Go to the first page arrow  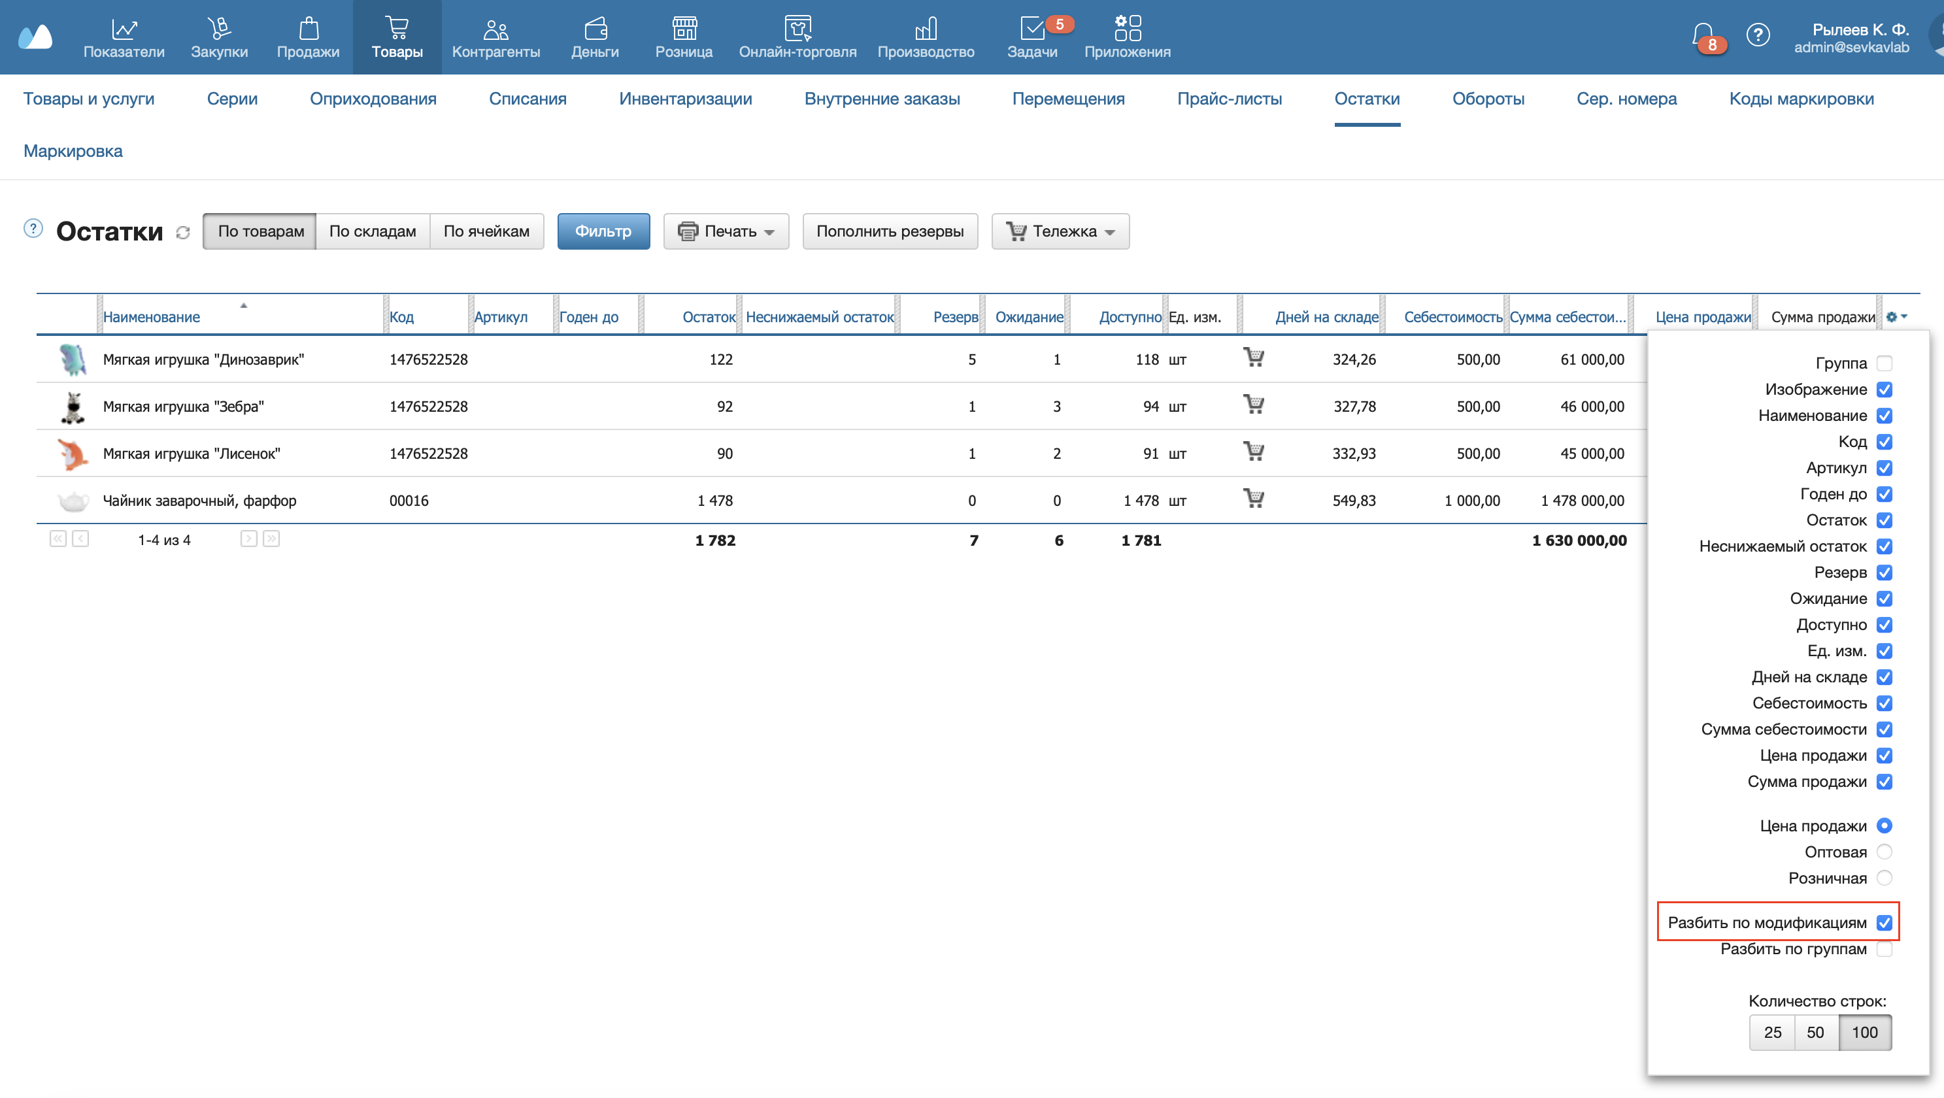pyautogui.click(x=58, y=539)
